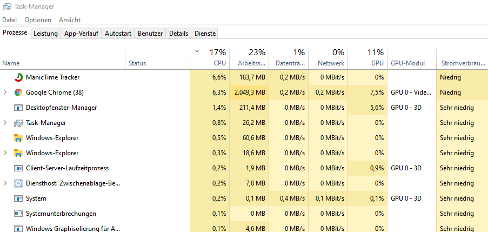
Task: Click the 0,2 MBit/s network value for Chrome
Action: click(330, 92)
